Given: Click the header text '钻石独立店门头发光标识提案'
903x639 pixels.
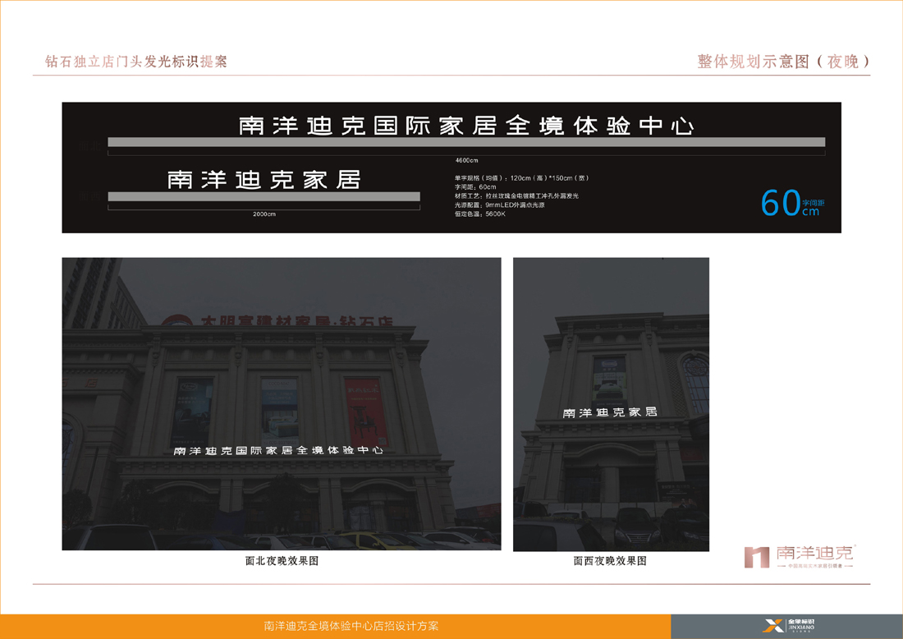Looking at the screenshot, I should pyautogui.click(x=136, y=62).
